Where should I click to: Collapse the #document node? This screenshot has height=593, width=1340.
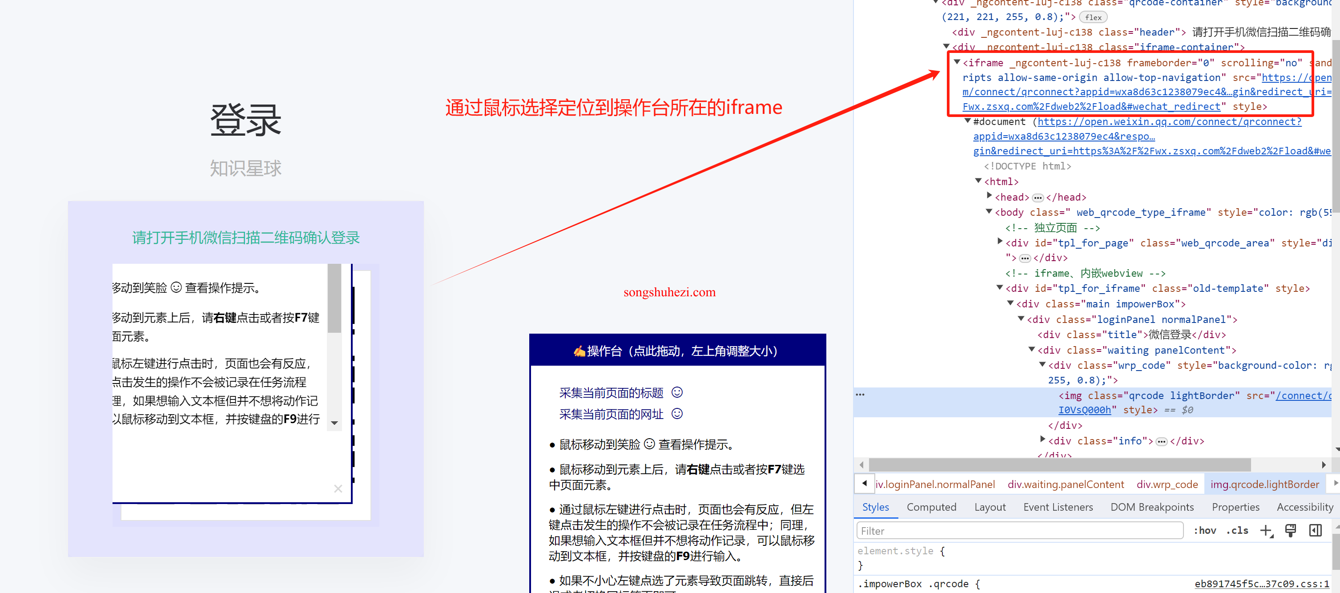coord(967,121)
